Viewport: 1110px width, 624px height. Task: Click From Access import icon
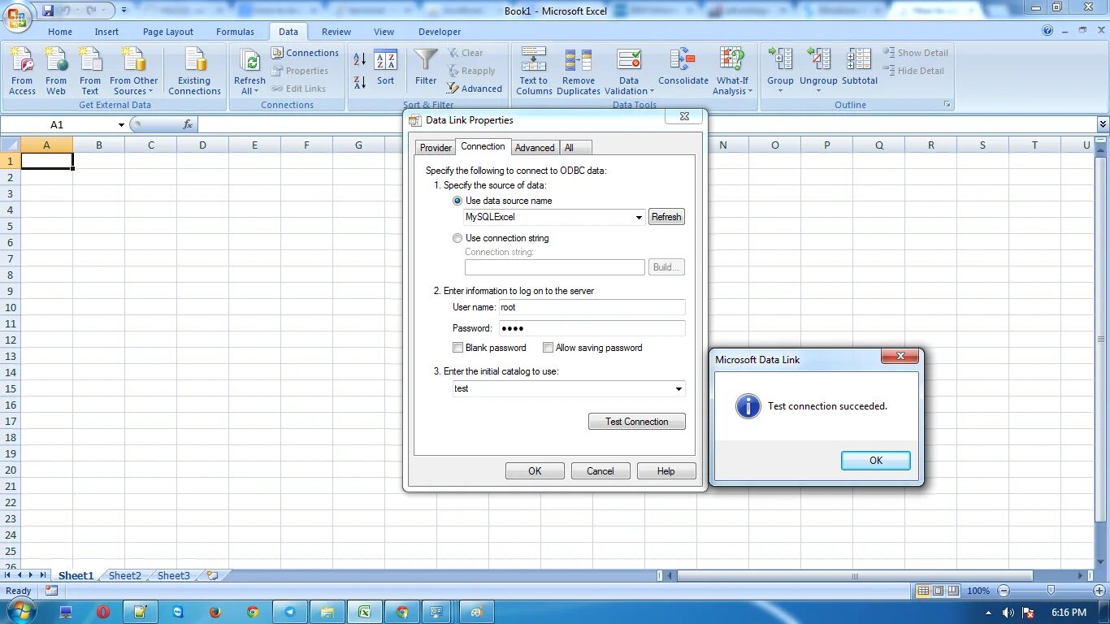[x=22, y=71]
